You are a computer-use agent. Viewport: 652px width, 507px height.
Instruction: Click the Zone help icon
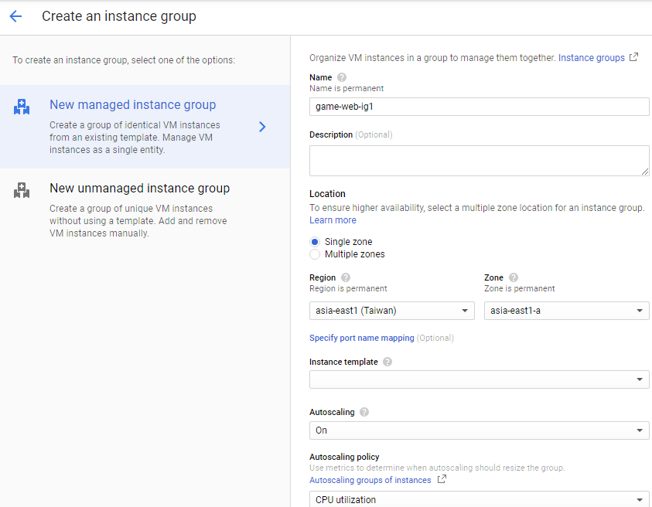pyautogui.click(x=514, y=277)
